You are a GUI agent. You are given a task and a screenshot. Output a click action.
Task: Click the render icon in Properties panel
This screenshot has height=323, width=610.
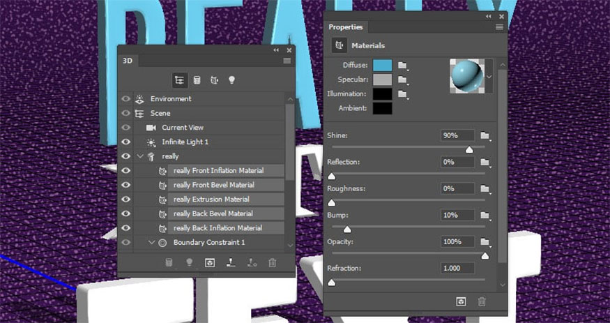pos(461,301)
